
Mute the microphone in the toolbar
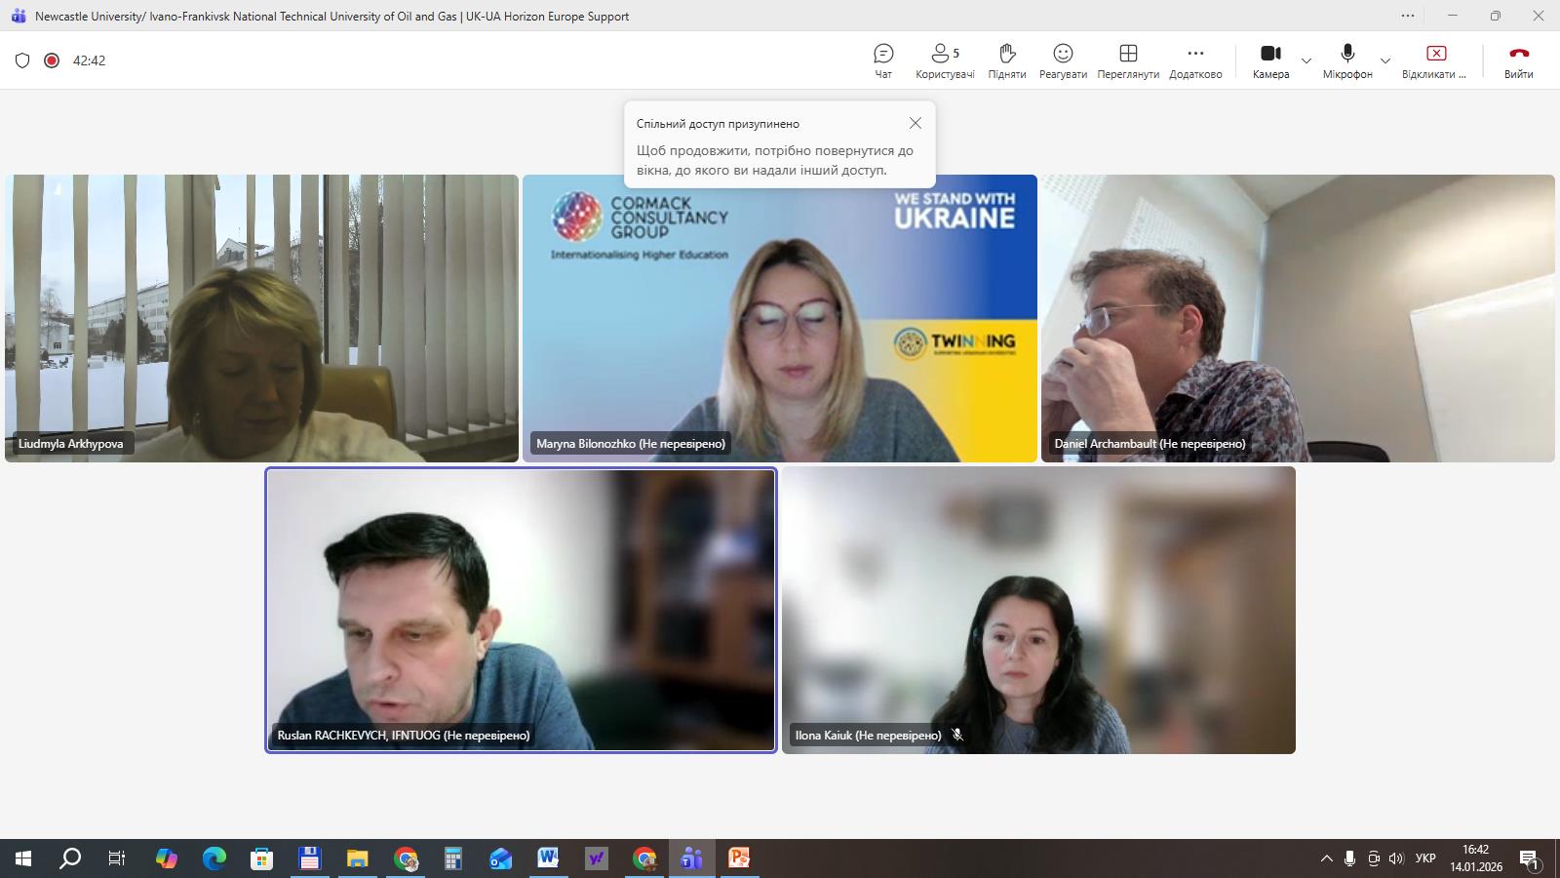click(x=1347, y=54)
